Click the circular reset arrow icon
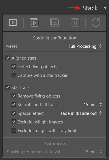This screenshot has width=109, height=160. coord(96,22)
